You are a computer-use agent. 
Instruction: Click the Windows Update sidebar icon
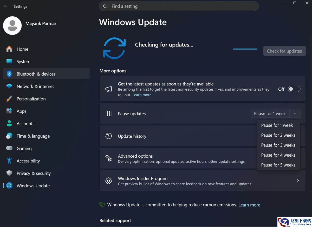[x=9, y=185]
